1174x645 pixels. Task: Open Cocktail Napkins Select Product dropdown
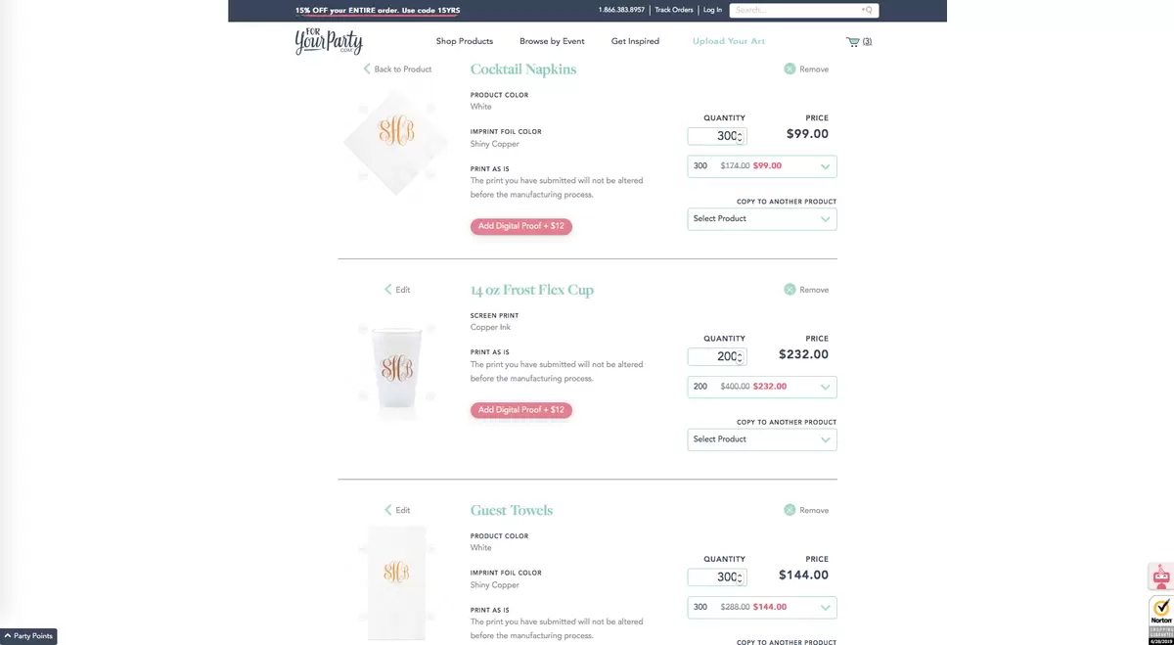[x=762, y=219]
